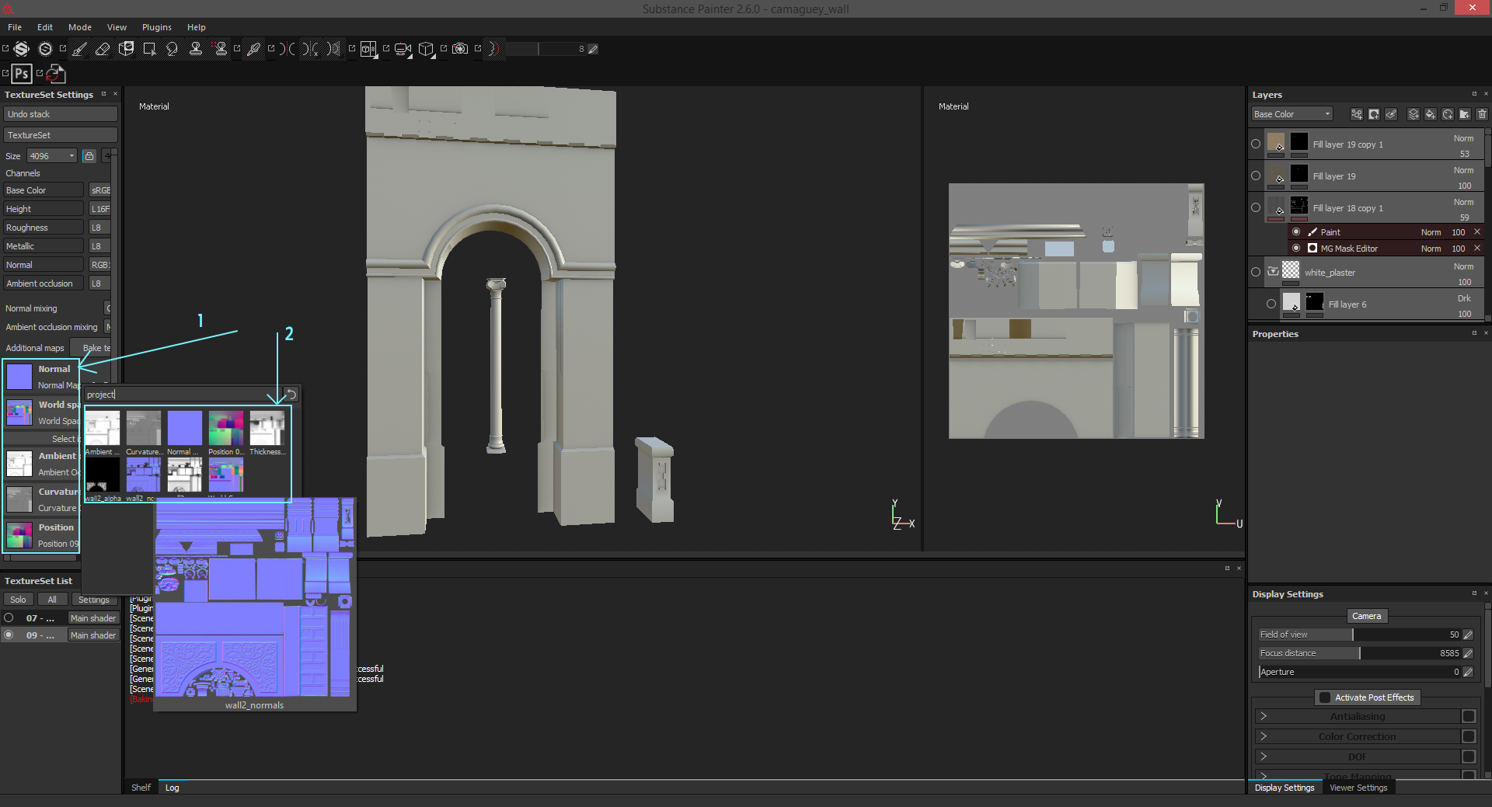Toggle visibility of MG Mask Editor effect
The image size is (1492, 807).
pyautogui.click(x=1296, y=248)
